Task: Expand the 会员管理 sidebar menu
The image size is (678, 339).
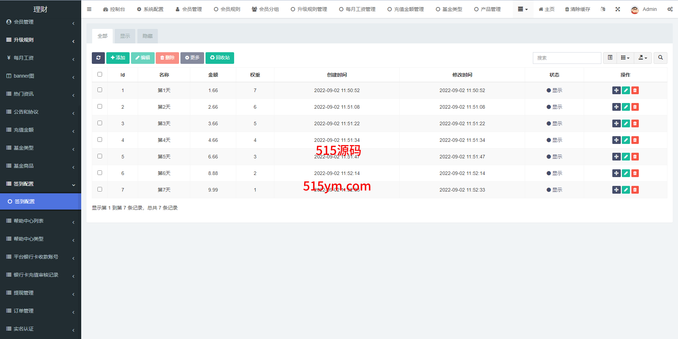Action: tap(40, 22)
